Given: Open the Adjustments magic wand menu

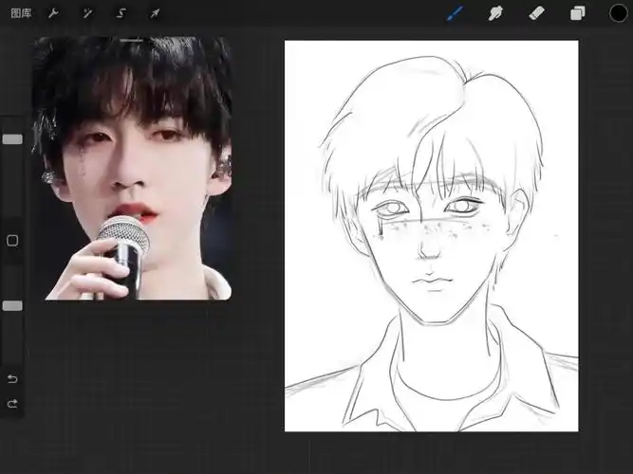Looking at the screenshot, I should (x=87, y=13).
